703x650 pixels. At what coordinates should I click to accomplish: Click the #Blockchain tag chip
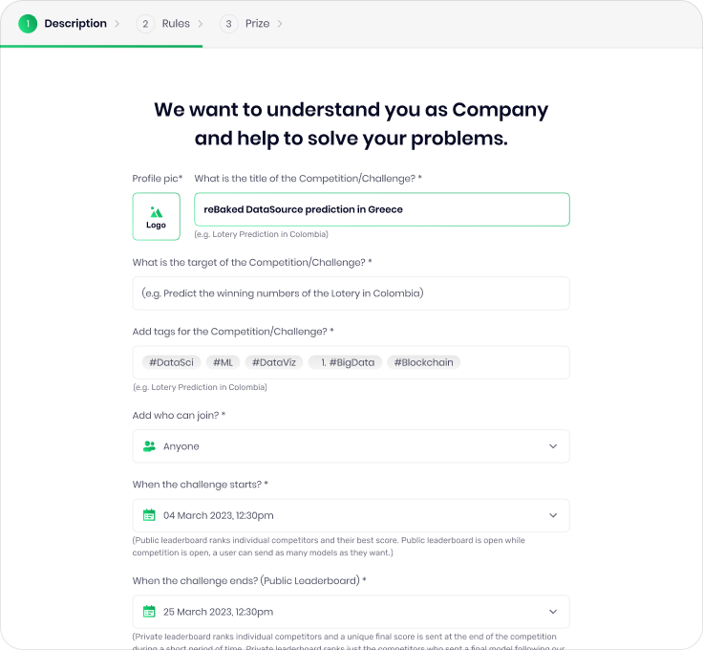pos(423,362)
